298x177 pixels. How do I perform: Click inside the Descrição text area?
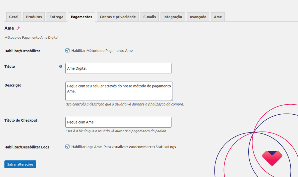[118, 91]
